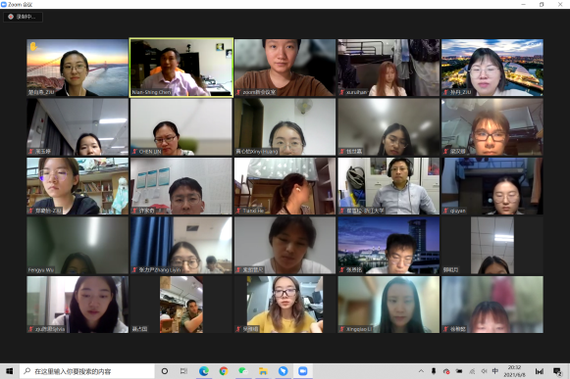Click the microphone icon in the system tray

coord(434,371)
